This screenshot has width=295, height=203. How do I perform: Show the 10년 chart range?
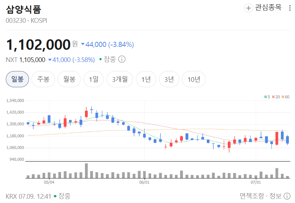pyautogui.click(x=194, y=79)
